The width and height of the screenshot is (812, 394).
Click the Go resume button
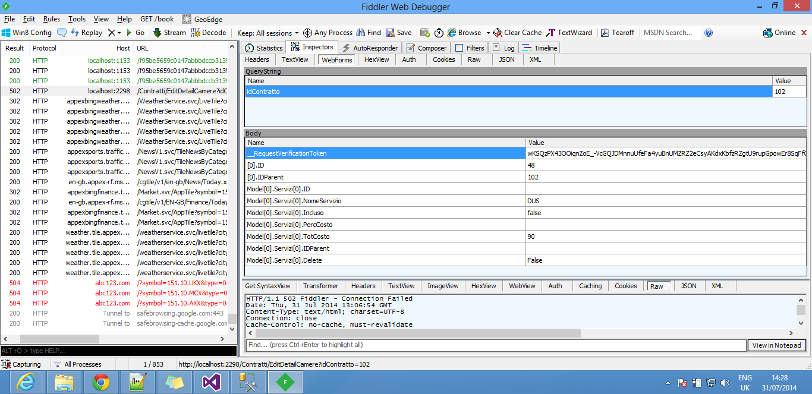[x=135, y=33]
